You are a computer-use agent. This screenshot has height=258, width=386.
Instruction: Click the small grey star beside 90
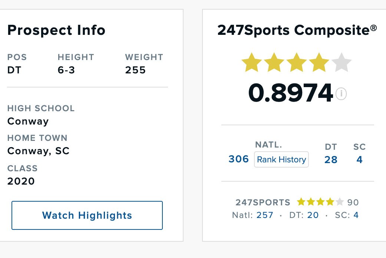coord(340,202)
